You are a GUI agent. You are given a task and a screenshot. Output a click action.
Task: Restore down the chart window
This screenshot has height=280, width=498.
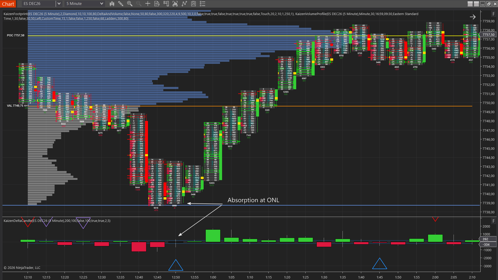pos(489,4)
